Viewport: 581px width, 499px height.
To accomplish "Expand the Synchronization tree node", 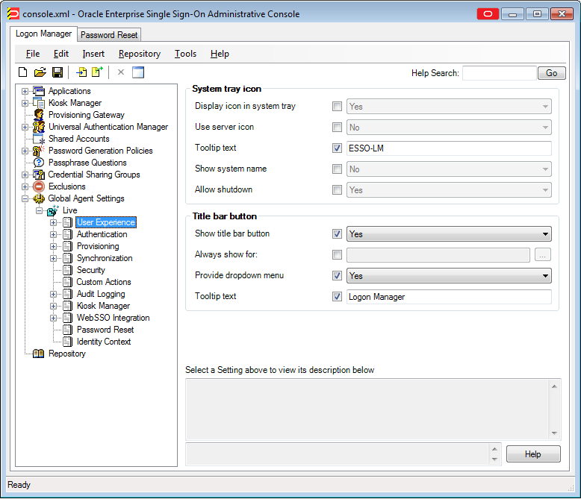I will click(x=53, y=258).
